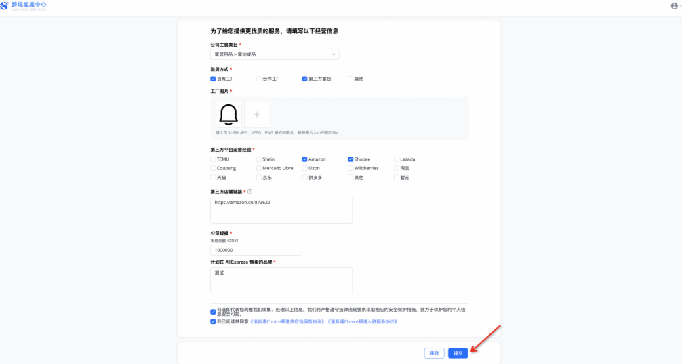This screenshot has height=364, width=682.
Task: Open 速卖通Choice频道供应链服务协议 link
Action: 287,322
